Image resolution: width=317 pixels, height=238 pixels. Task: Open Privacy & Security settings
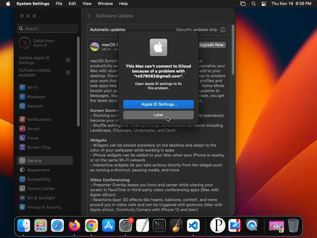coord(44,207)
